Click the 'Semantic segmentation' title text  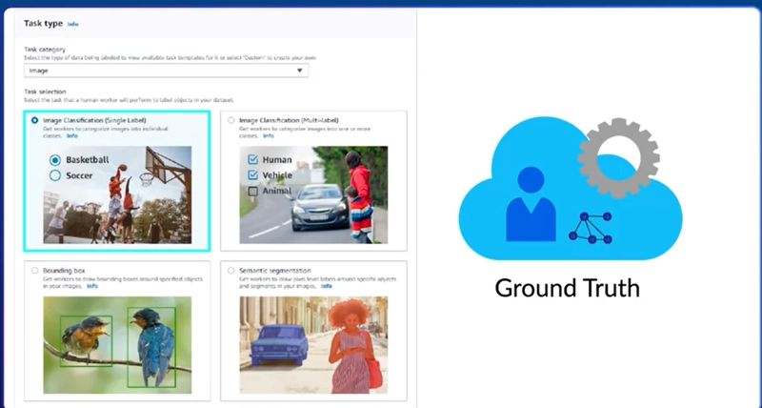click(x=275, y=271)
